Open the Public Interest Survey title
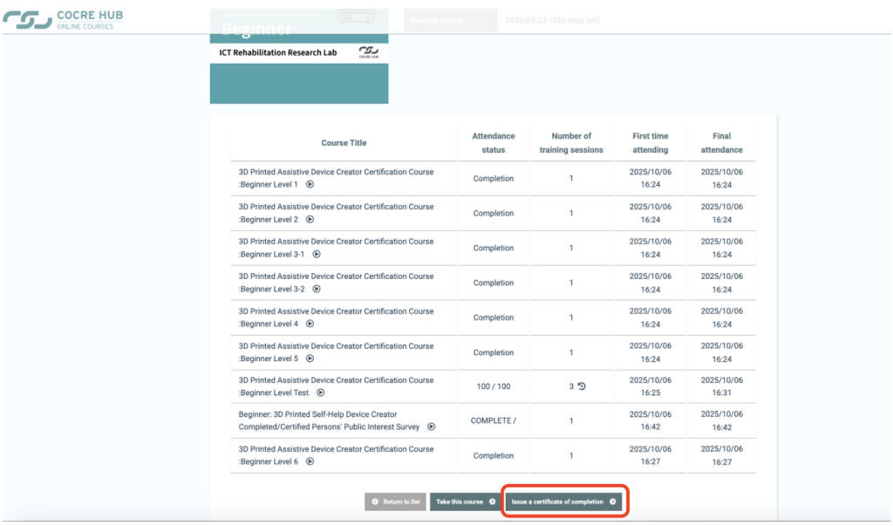The height and width of the screenshot is (526, 893). click(330, 420)
